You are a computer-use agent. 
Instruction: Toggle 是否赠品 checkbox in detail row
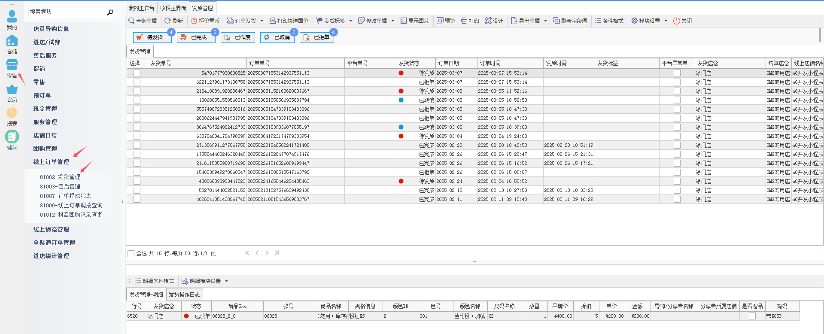pos(752,316)
